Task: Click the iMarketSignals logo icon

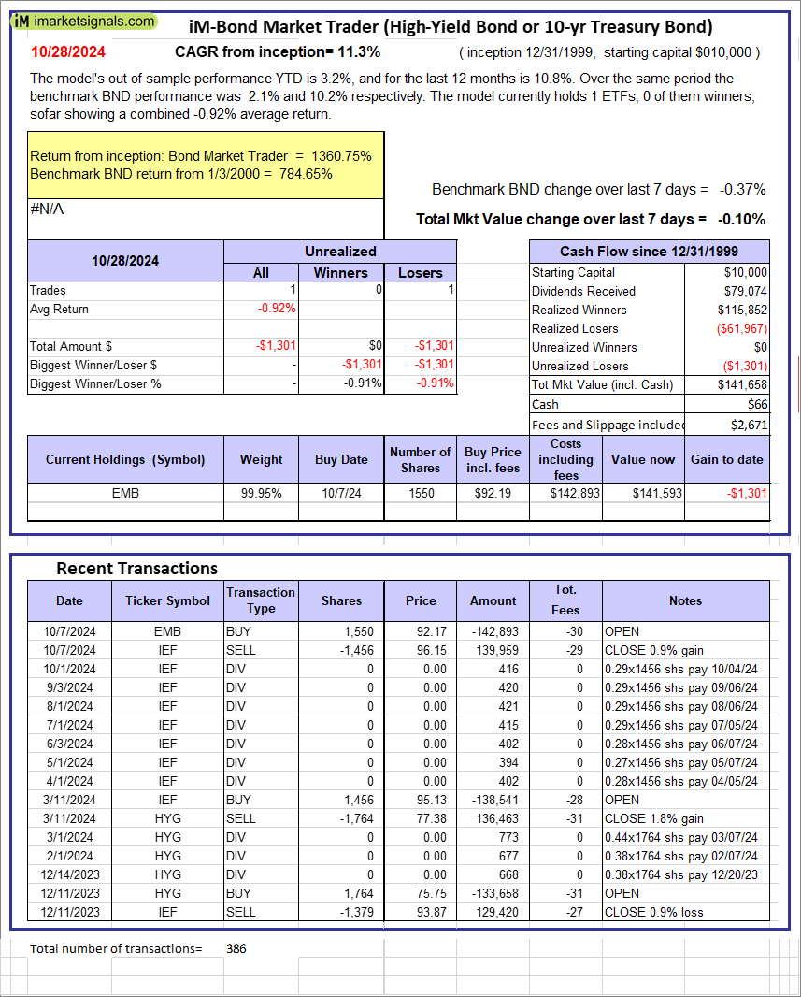Action: coord(19,21)
